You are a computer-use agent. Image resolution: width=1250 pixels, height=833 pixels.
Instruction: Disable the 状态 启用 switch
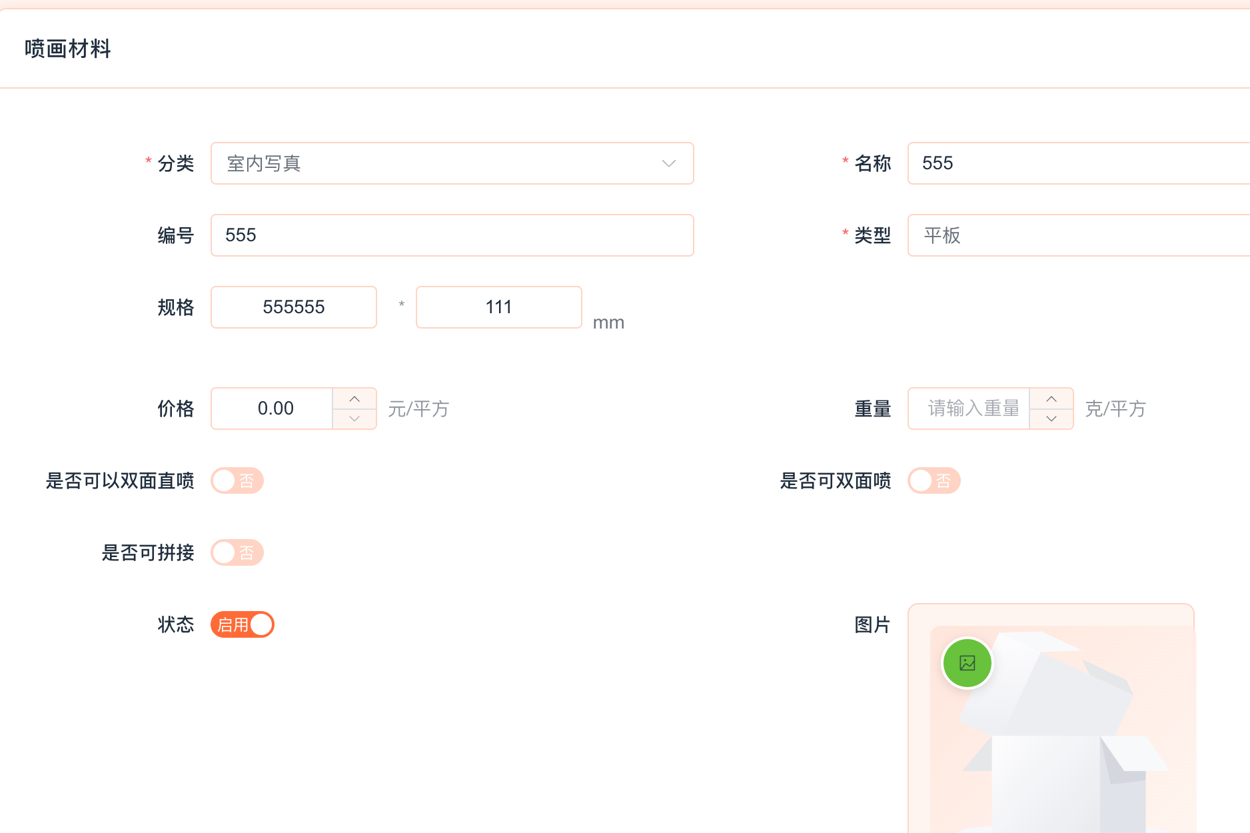click(243, 624)
